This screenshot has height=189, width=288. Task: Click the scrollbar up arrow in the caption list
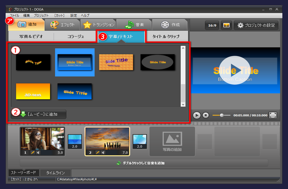click(183, 48)
